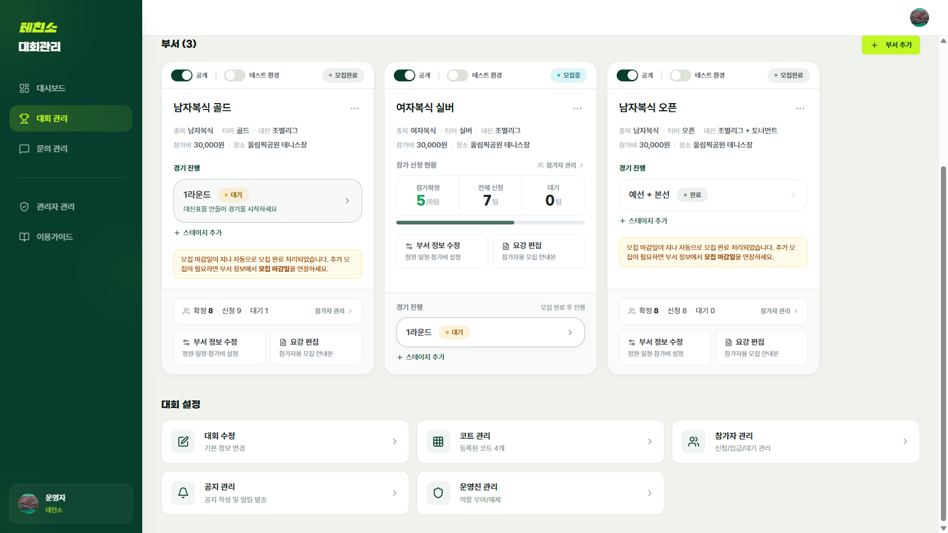
Task: Select 대회 관리 sidebar item
Action: (71, 118)
